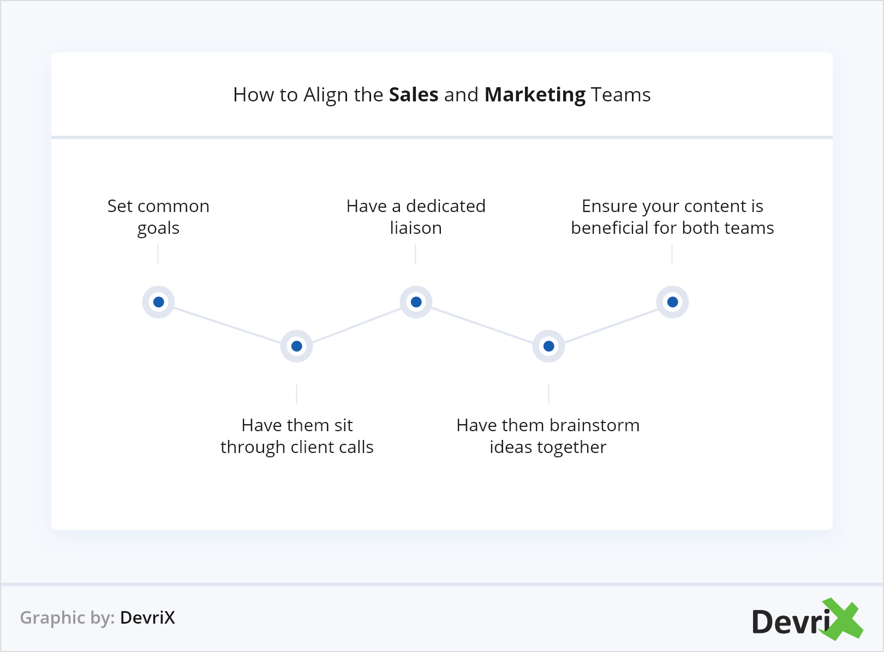
Task: Click the vertical tick below "Set common goals"
Action: pyautogui.click(x=158, y=254)
